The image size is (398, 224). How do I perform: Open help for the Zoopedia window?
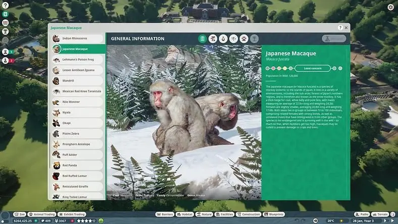pos(340,28)
